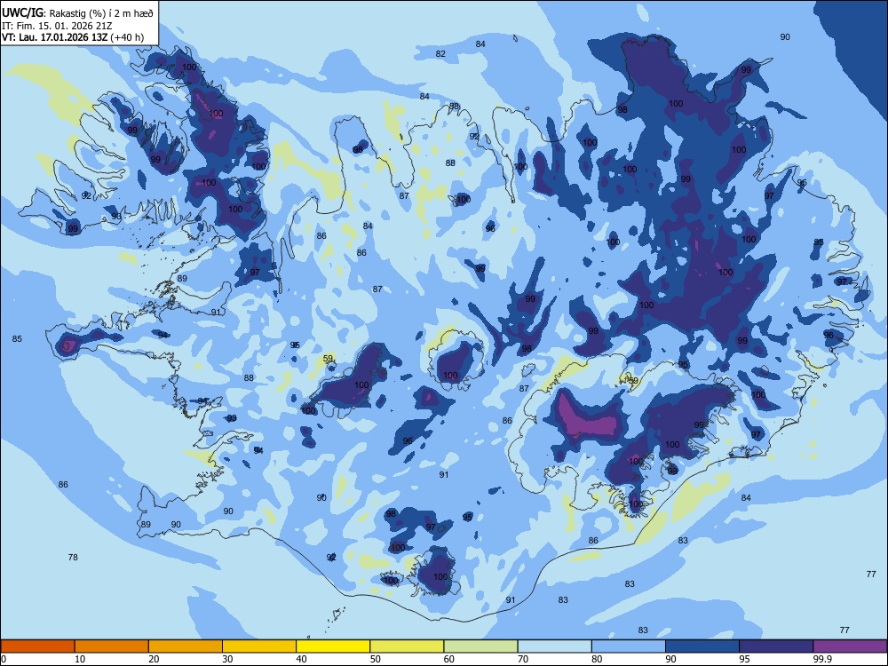Pick the indigo 95–99.9 legend block
This screenshot has height=666, width=888.
tap(776, 646)
